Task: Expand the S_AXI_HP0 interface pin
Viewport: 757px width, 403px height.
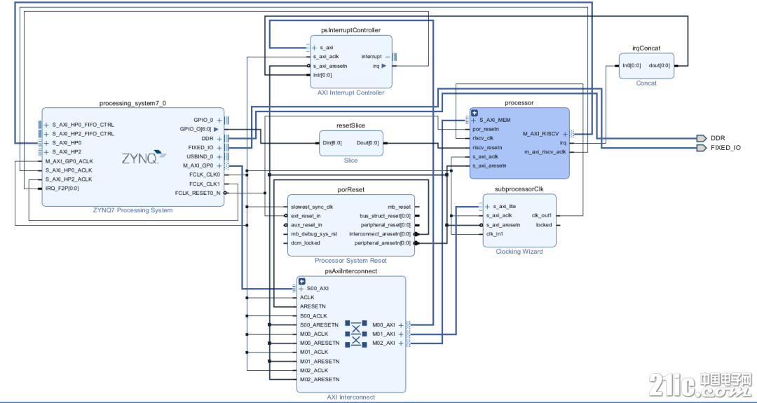Action: 46,144
